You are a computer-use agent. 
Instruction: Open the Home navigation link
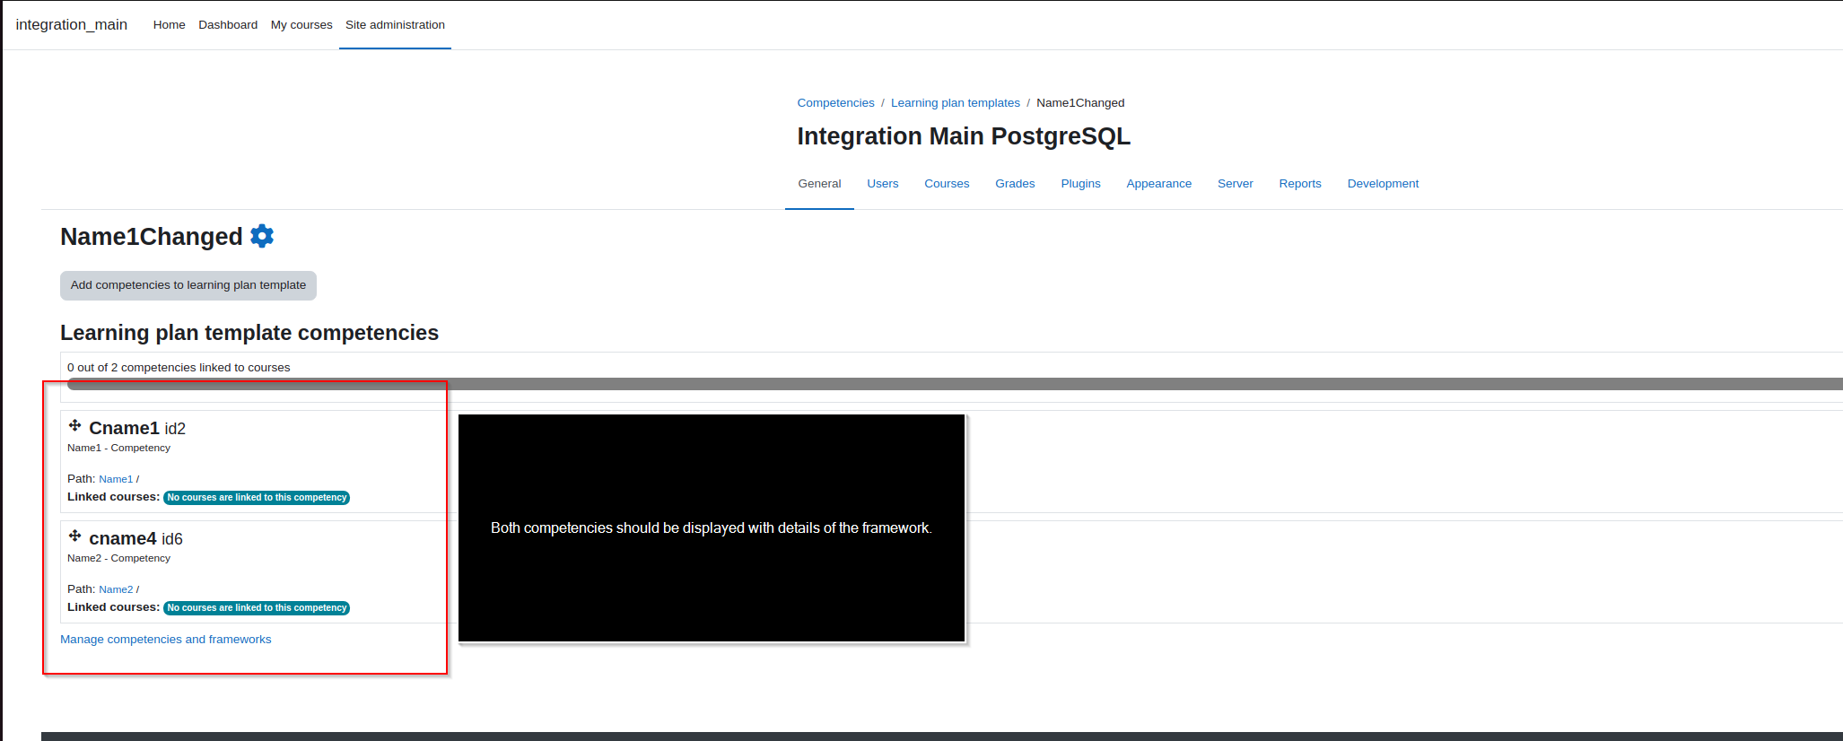[x=169, y=25]
